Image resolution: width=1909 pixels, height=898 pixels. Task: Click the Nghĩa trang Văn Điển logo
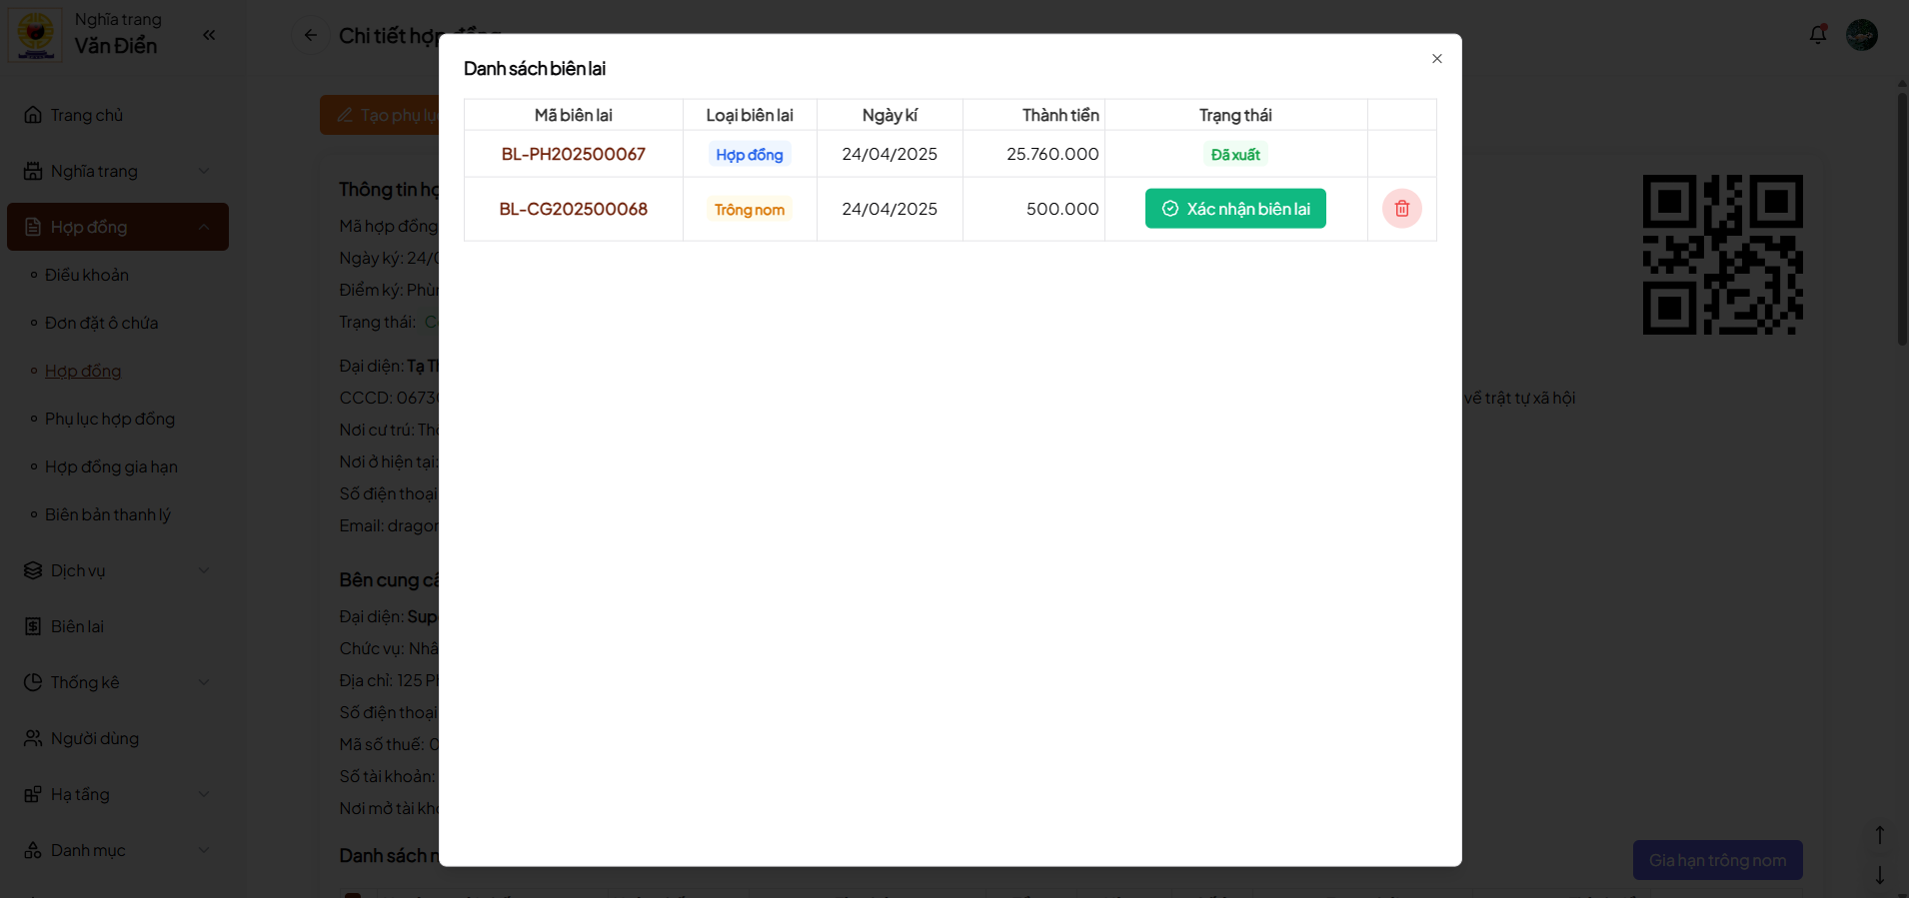[36, 35]
